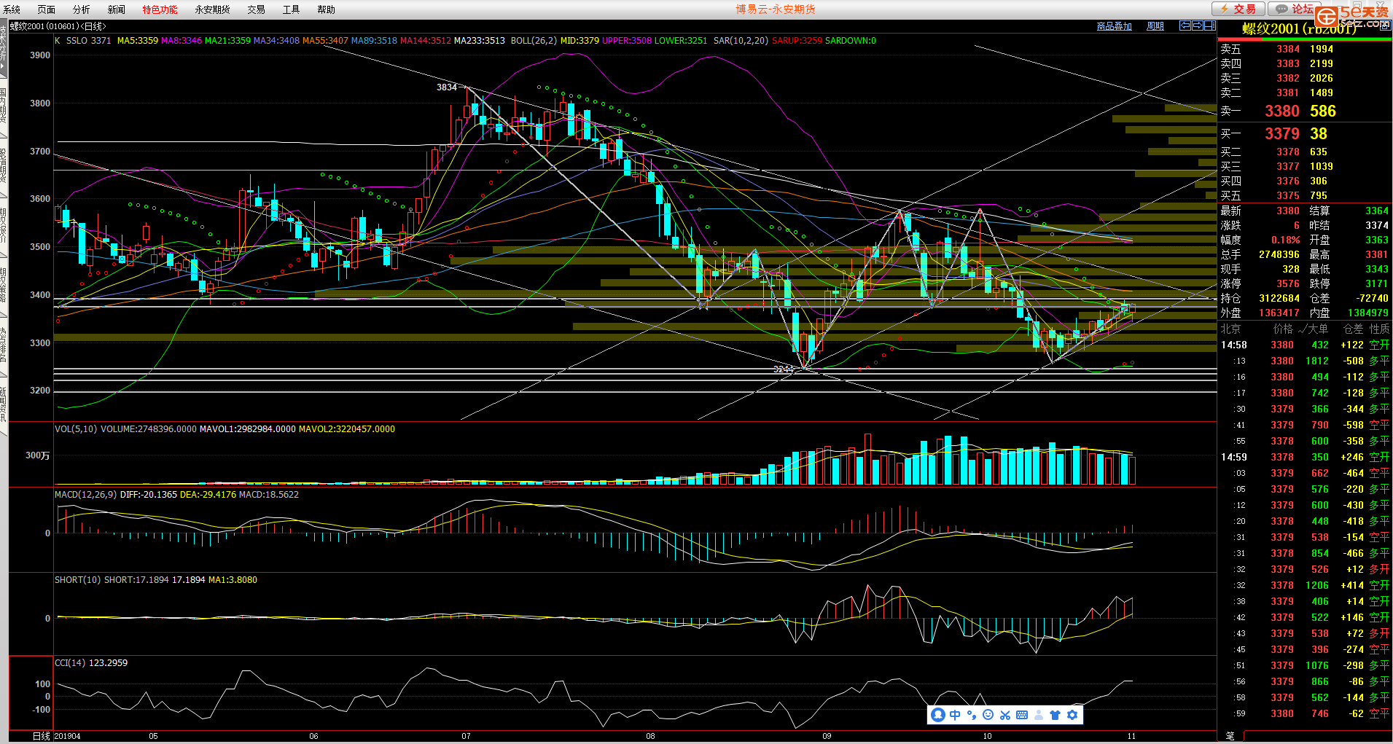Open the emoji smiley icon in IME bar
This screenshot has width=1393, height=744.
988,715
